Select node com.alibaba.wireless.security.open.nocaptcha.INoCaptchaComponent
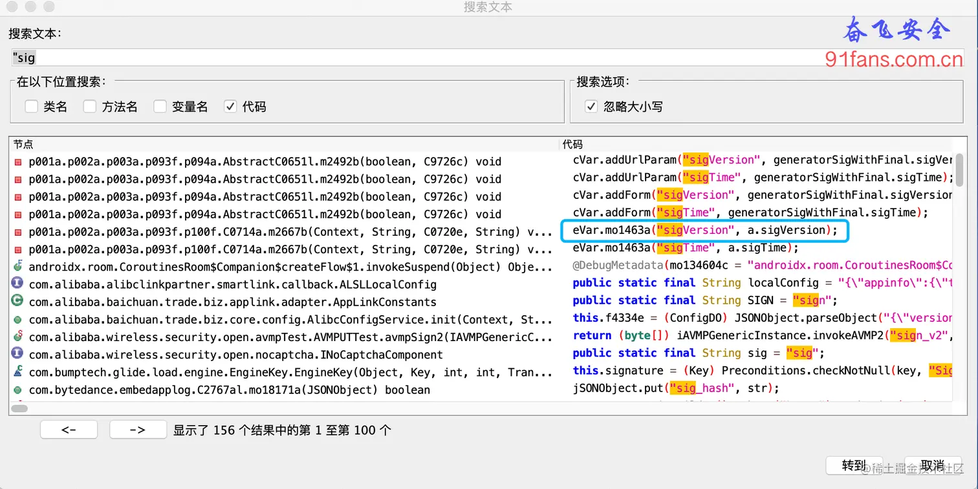This screenshot has height=489, width=978. pos(236,355)
